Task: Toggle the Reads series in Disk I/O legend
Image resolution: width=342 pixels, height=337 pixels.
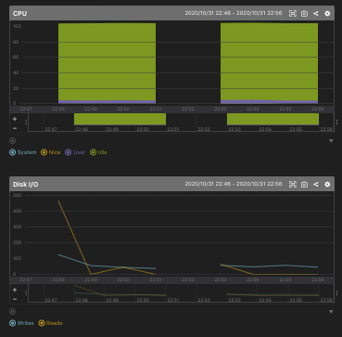Action: tap(50, 323)
